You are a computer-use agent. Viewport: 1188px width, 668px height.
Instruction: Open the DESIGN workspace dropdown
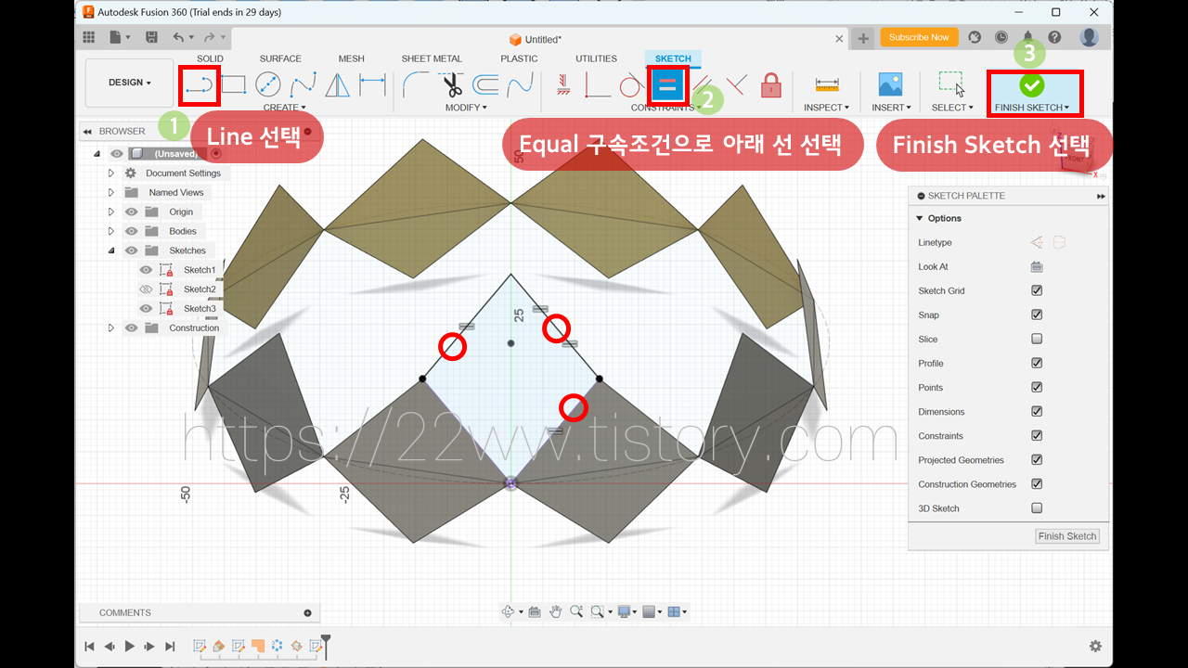(129, 83)
